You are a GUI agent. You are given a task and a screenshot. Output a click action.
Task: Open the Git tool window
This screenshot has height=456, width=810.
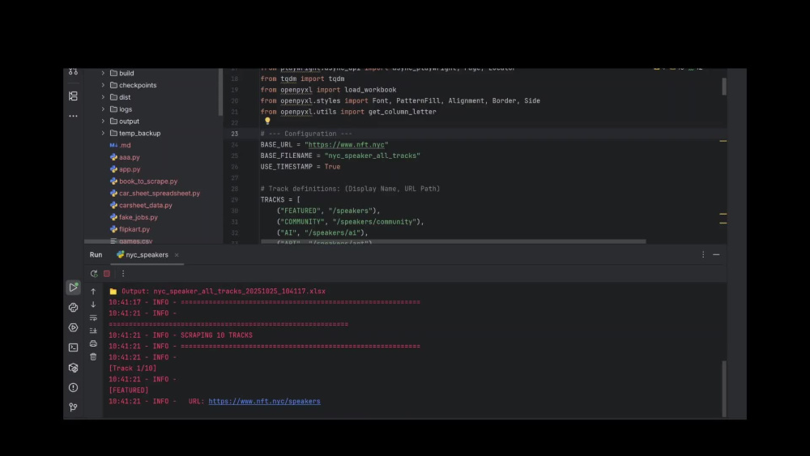(x=74, y=407)
